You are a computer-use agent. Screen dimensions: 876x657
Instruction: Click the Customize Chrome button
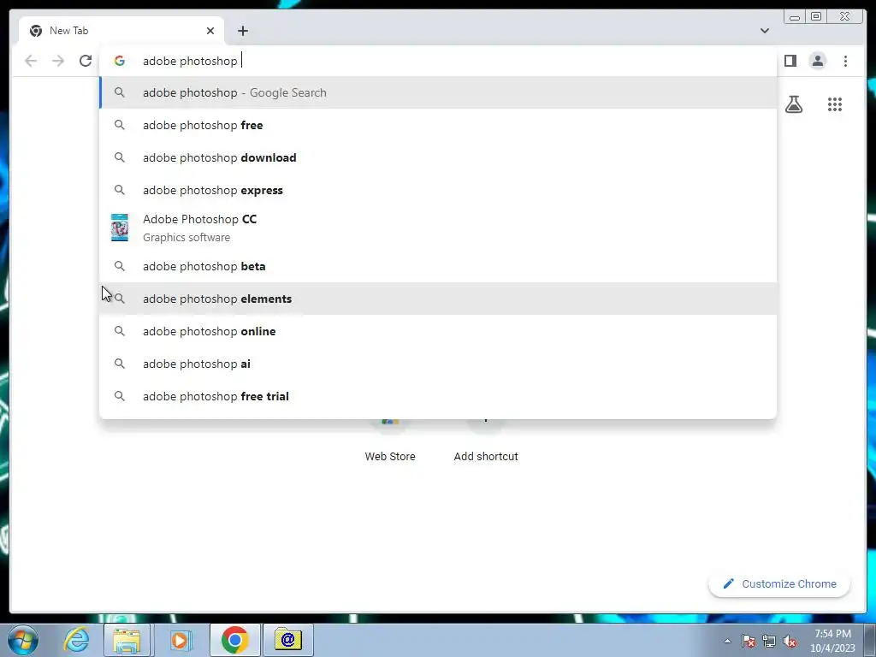[x=779, y=583]
